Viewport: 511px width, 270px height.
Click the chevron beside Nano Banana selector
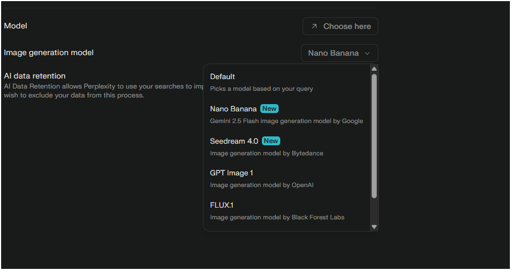[367, 53]
